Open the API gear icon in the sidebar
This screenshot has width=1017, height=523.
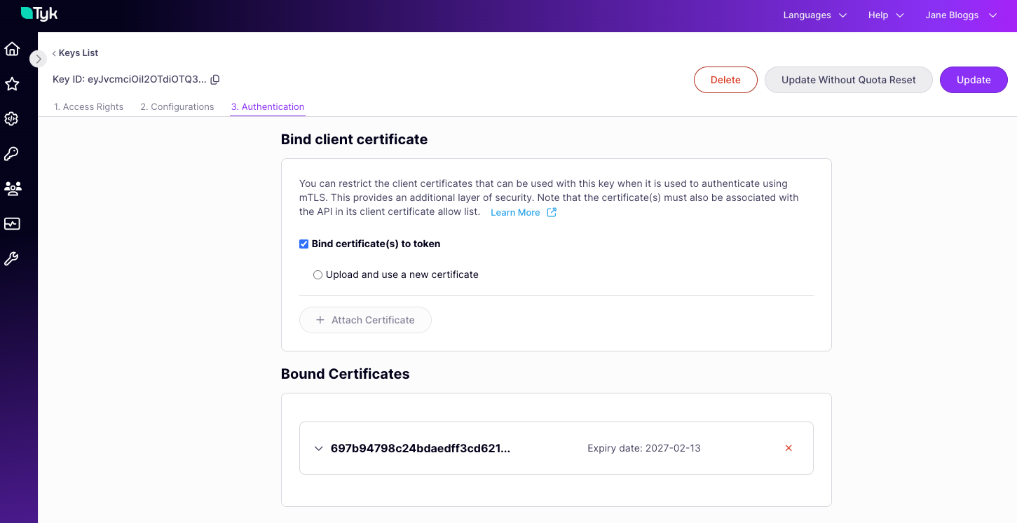click(x=11, y=119)
